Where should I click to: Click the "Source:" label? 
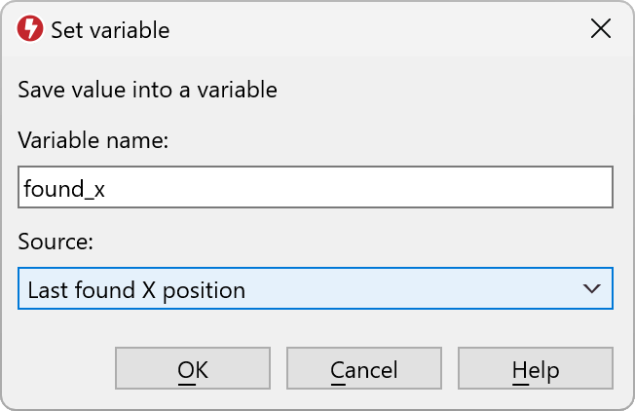[x=56, y=243]
